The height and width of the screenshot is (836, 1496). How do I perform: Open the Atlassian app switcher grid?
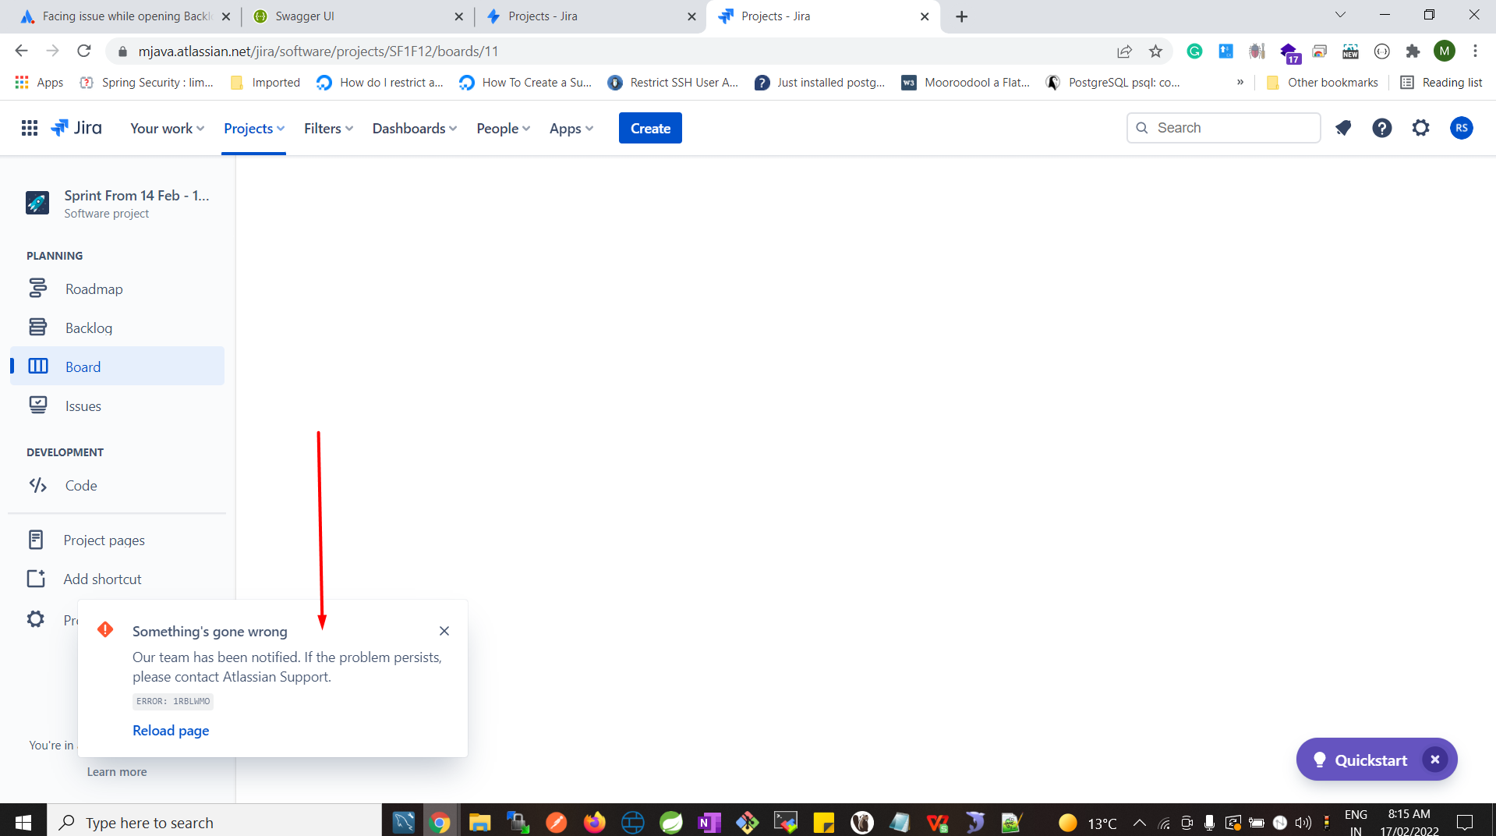pos(29,128)
